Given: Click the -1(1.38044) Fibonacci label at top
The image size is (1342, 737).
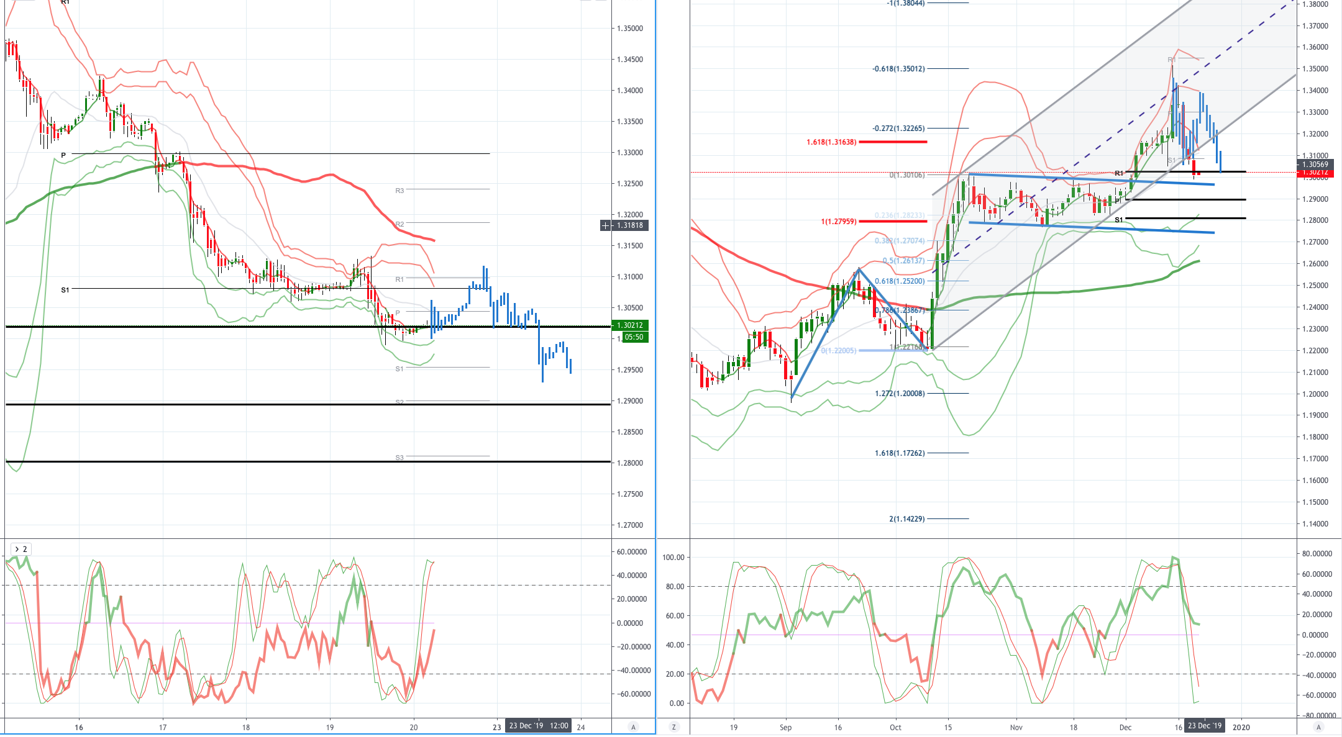Looking at the screenshot, I should (x=906, y=3).
